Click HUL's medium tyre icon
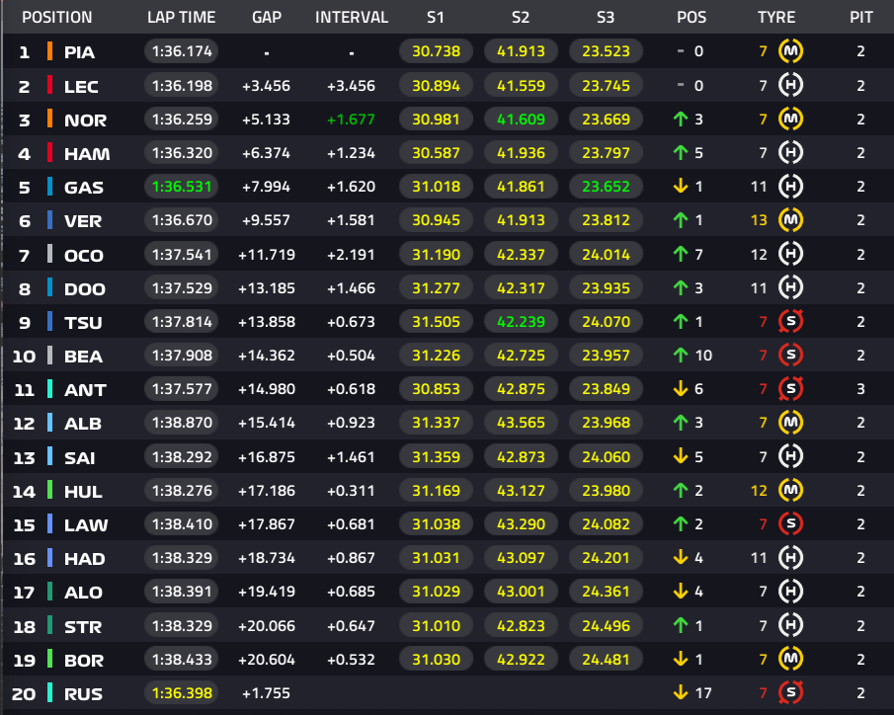The width and height of the screenshot is (894, 715). tap(790, 491)
